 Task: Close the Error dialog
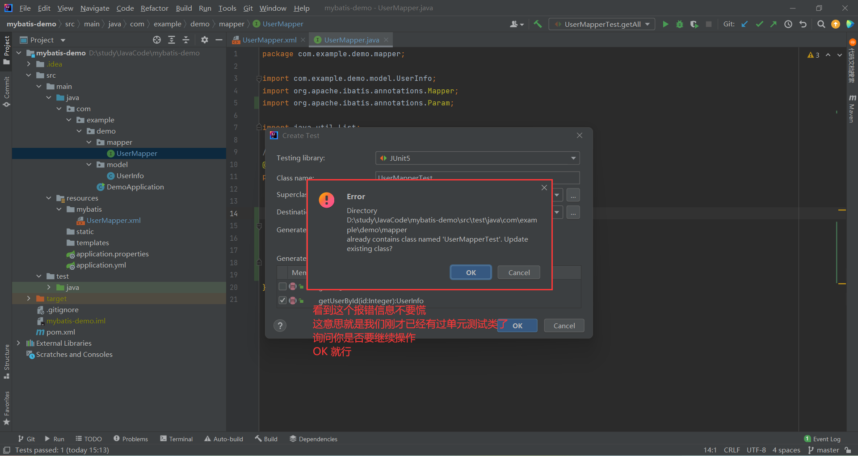pyautogui.click(x=544, y=188)
